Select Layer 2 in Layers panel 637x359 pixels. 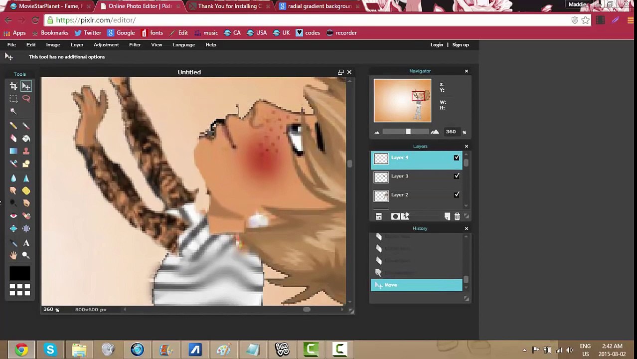(417, 195)
